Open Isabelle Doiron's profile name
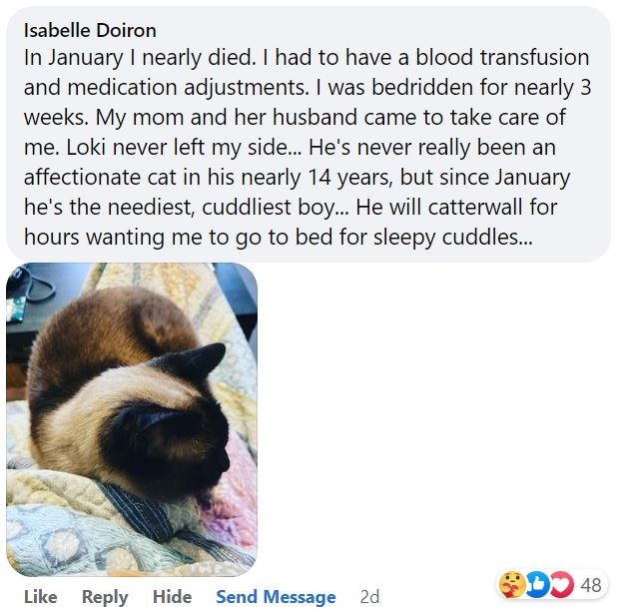618x614 pixels. (90, 30)
